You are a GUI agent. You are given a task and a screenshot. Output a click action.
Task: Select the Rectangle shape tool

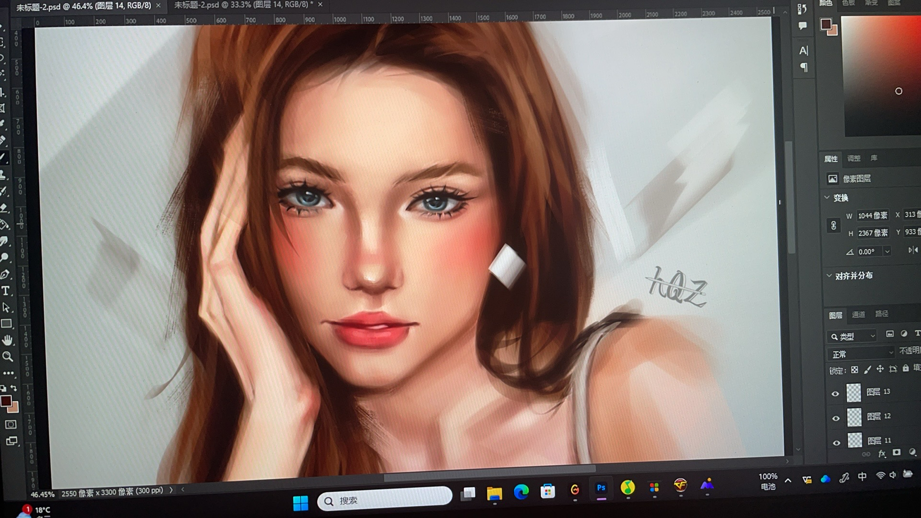click(6, 324)
